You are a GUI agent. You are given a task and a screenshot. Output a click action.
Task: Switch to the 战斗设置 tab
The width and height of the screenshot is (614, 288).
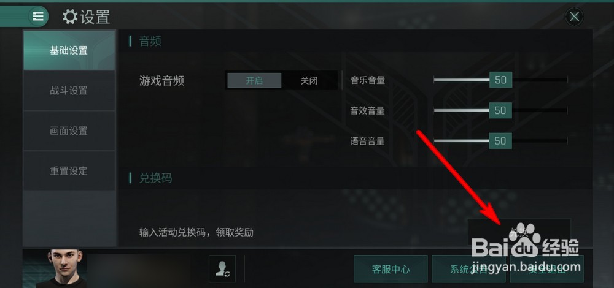coord(69,91)
